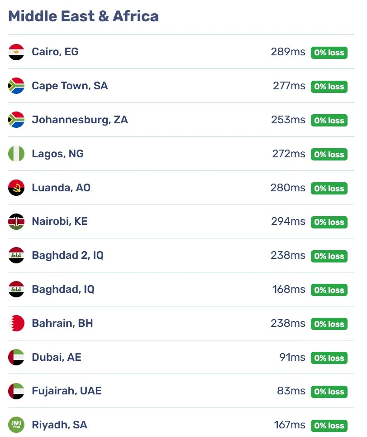Click the Middle East & Africa heading
Viewport: 367px width, 437px height.
(x=83, y=16)
